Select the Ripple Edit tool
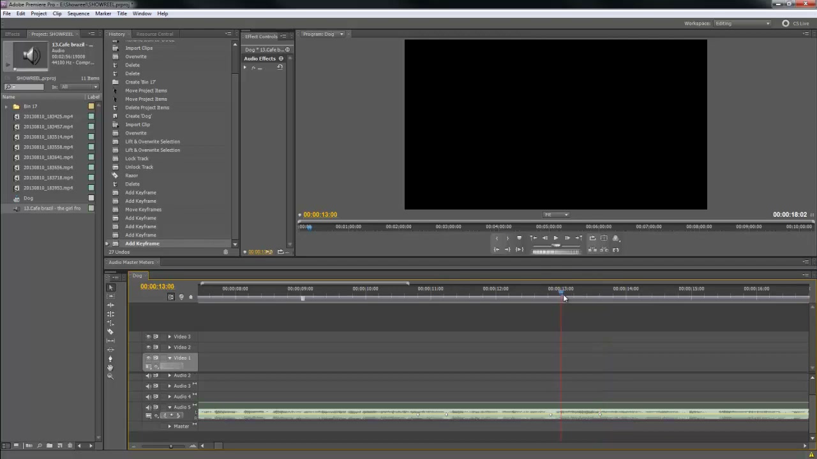The height and width of the screenshot is (459, 817). (110, 305)
